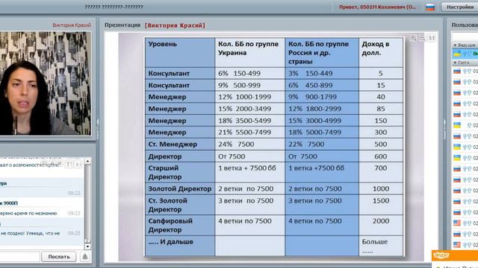Click left panel splitter handle beside video

pyautogui.click(x=98, y=124)
